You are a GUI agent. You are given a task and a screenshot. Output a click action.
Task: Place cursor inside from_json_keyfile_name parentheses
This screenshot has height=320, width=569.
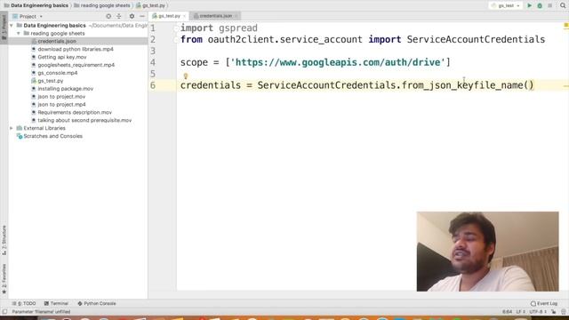point(528,85)
